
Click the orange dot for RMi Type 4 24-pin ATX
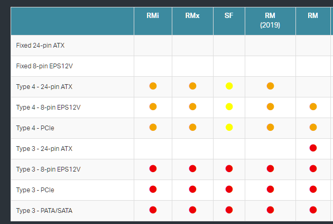(153, 86)
